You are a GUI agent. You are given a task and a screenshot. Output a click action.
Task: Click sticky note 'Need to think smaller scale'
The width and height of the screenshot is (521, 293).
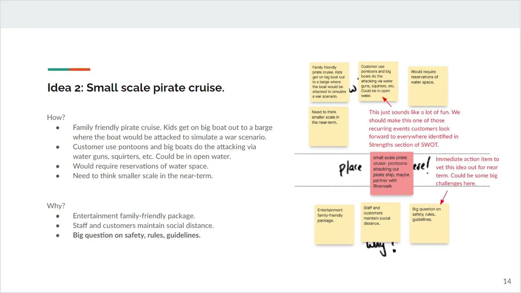pyautogui.click(x=329, y=126)
